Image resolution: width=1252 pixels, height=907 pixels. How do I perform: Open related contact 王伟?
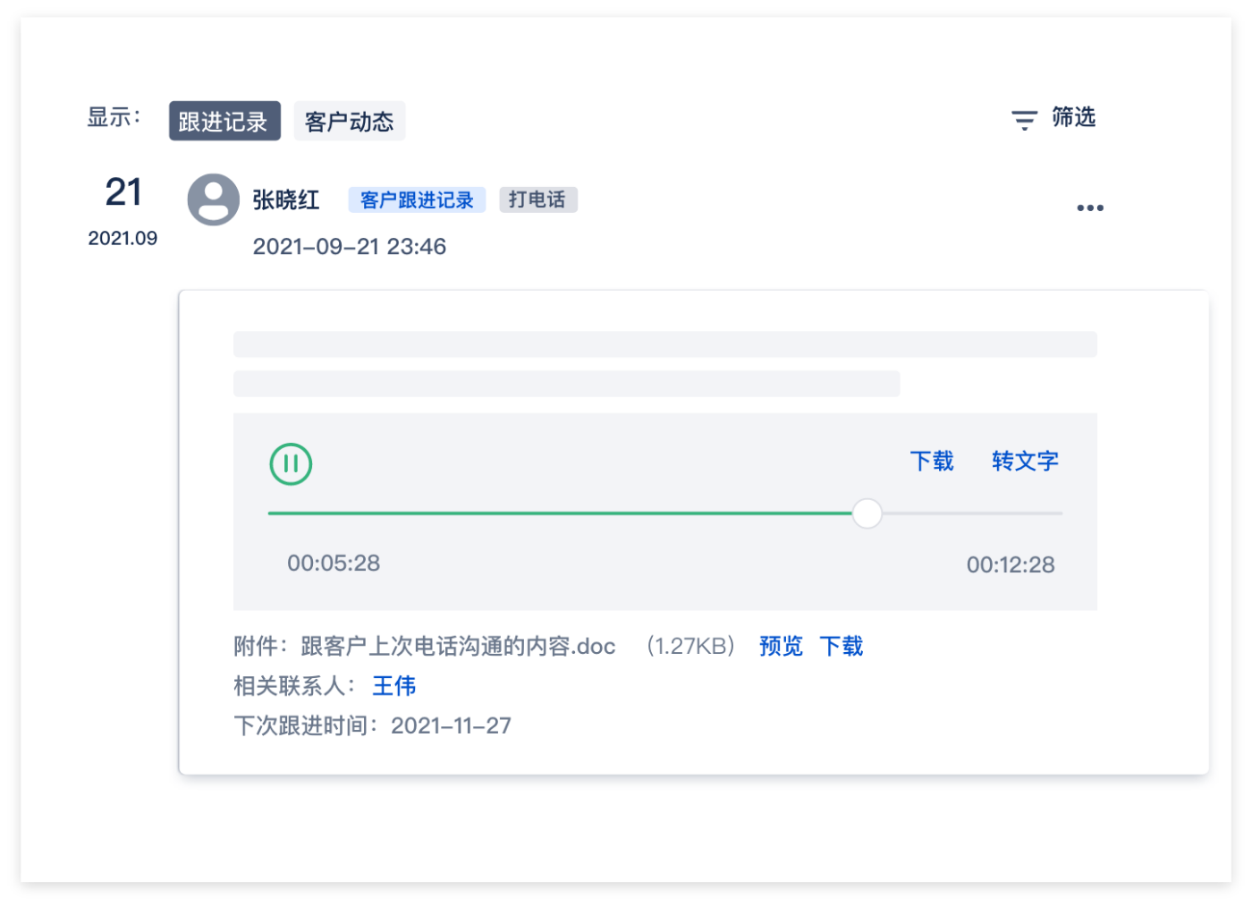click(x=393, y=686)
